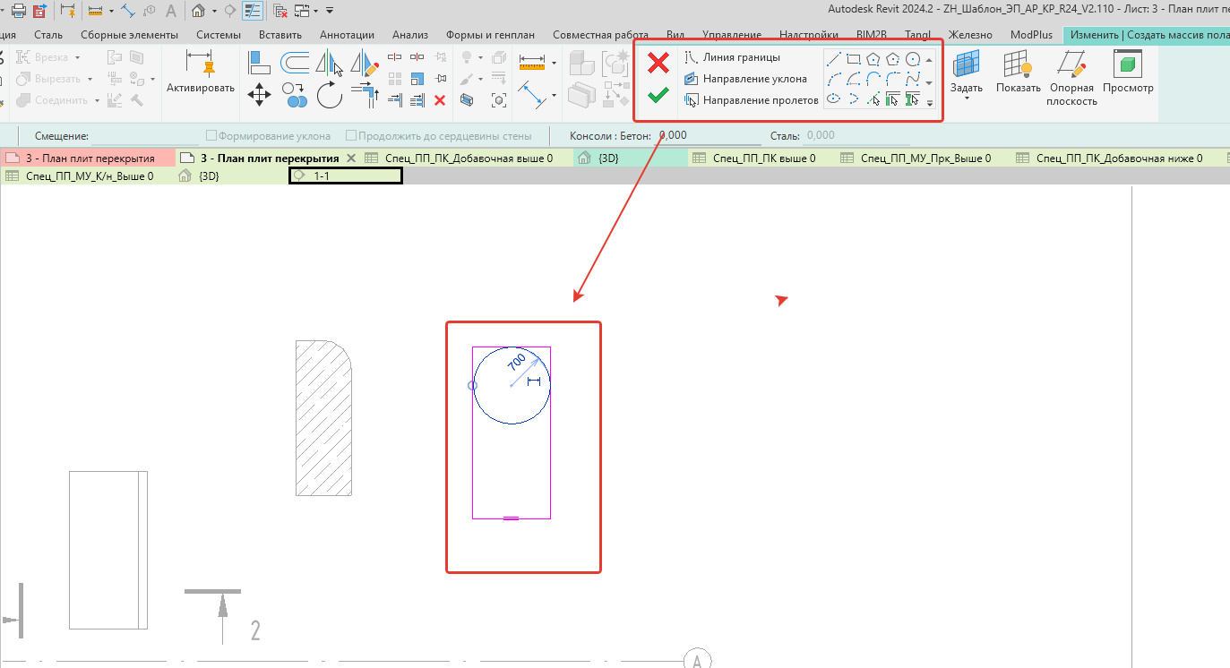Open the Switch Windows dropdown arrow
The image size is (1230, 668).
pos(316,11)
